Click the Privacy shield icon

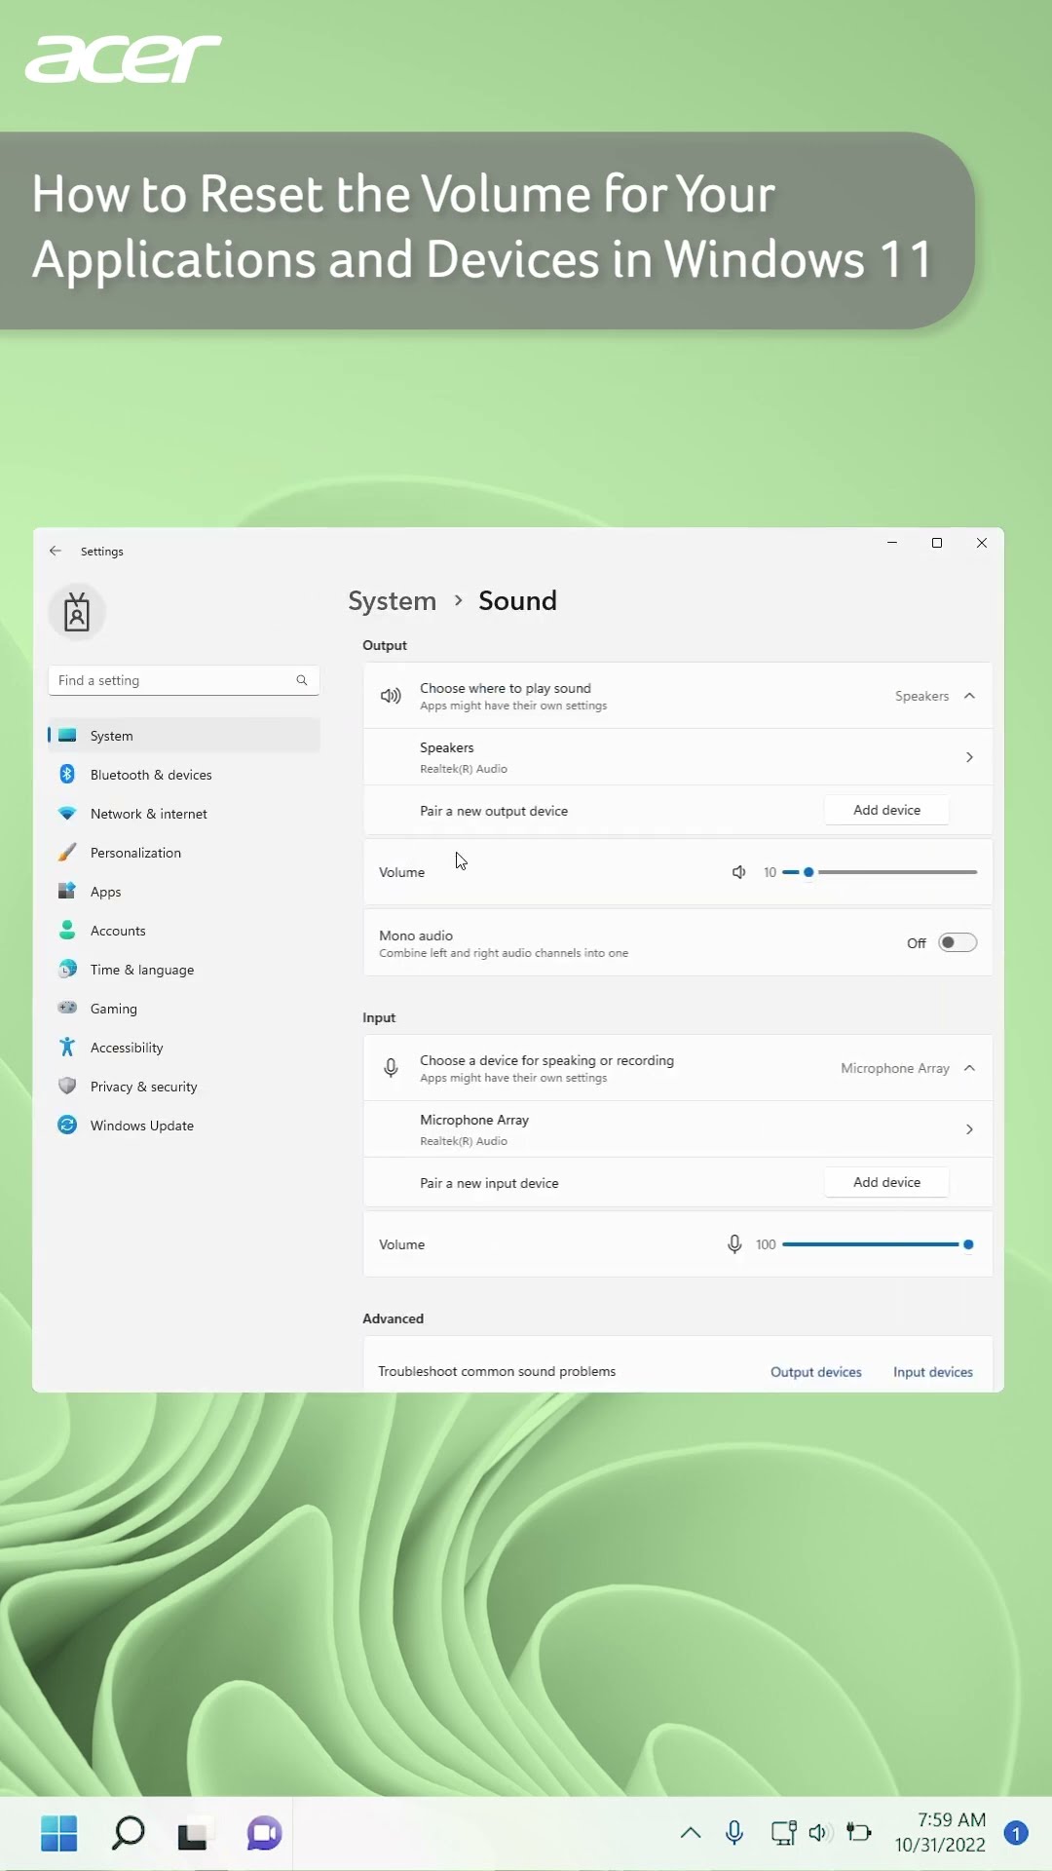point(67,1087)
